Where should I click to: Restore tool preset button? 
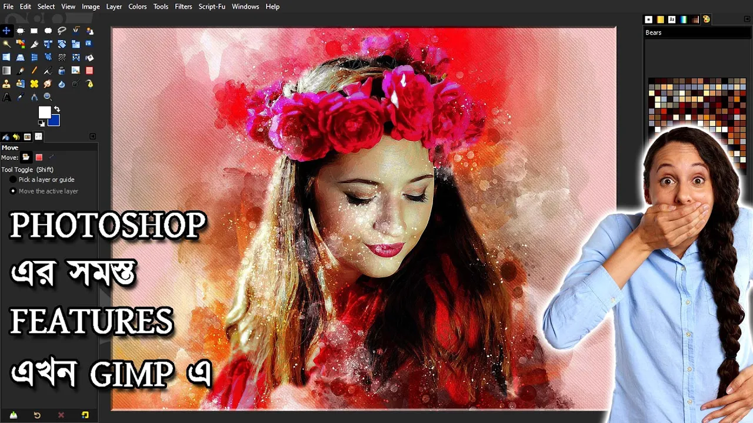37,415
